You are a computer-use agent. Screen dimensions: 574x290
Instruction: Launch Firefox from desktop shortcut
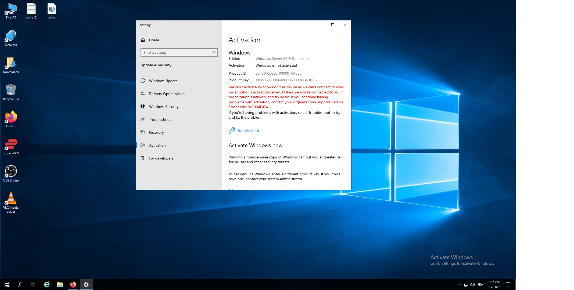click(11, 120)
